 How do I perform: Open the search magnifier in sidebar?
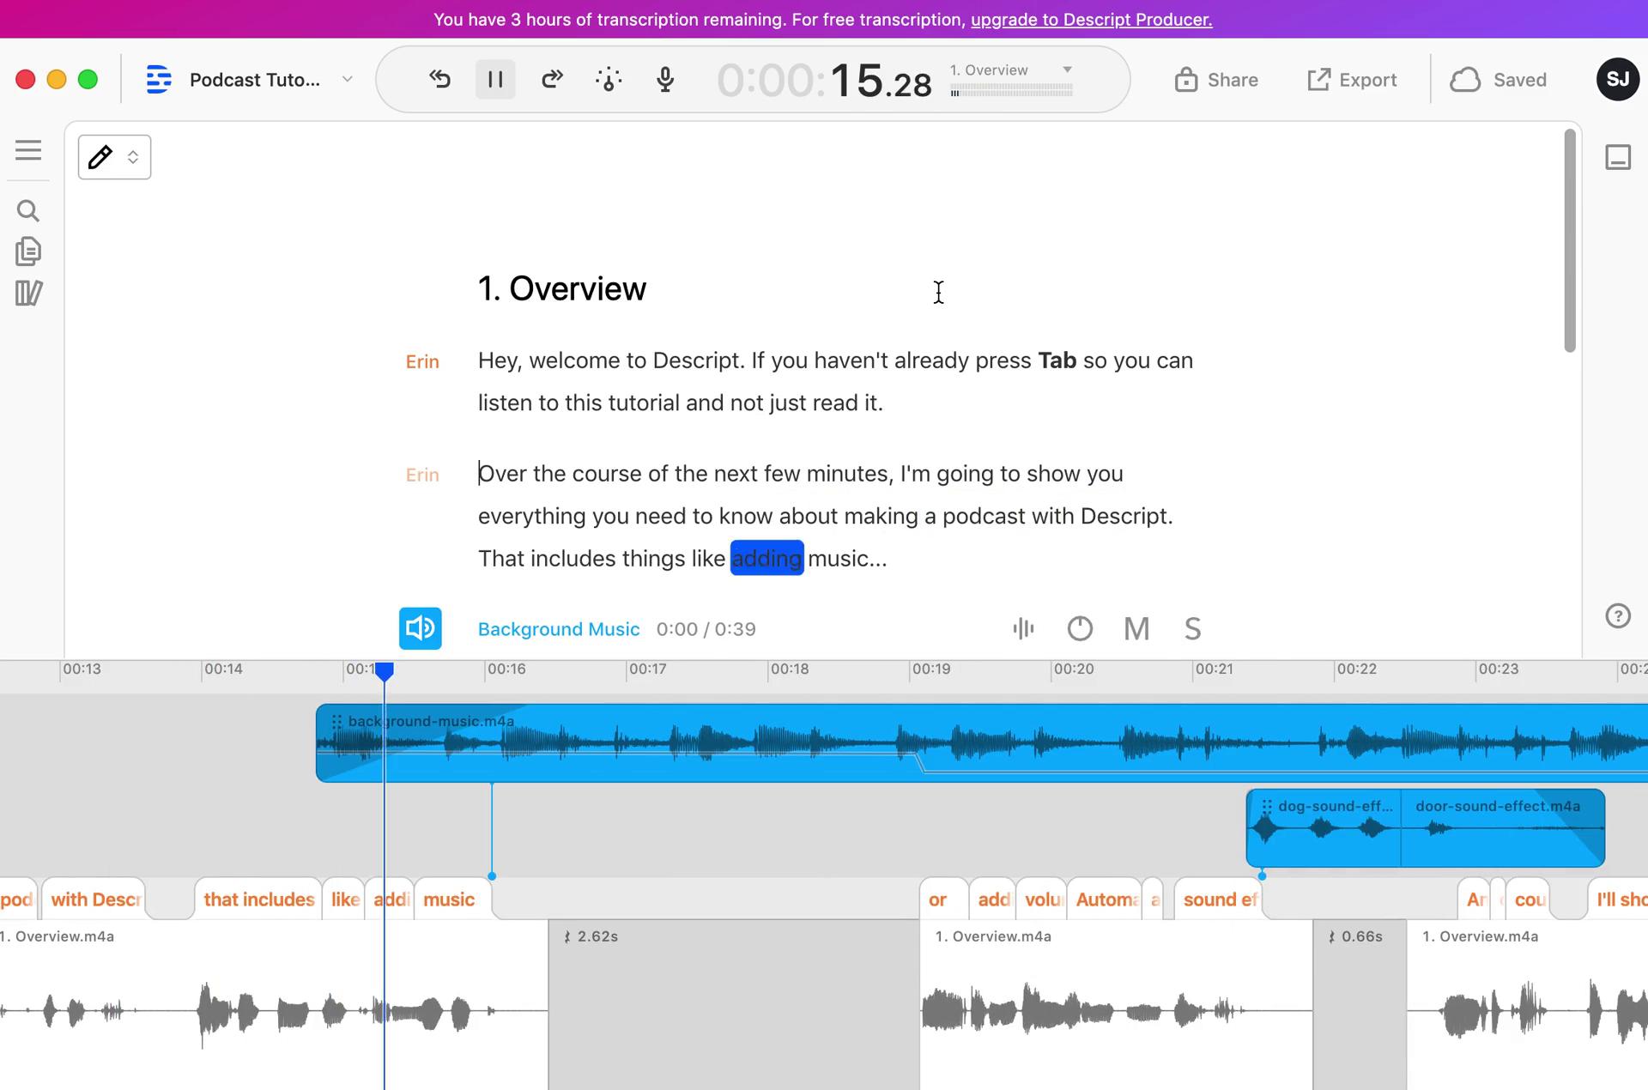28,210
